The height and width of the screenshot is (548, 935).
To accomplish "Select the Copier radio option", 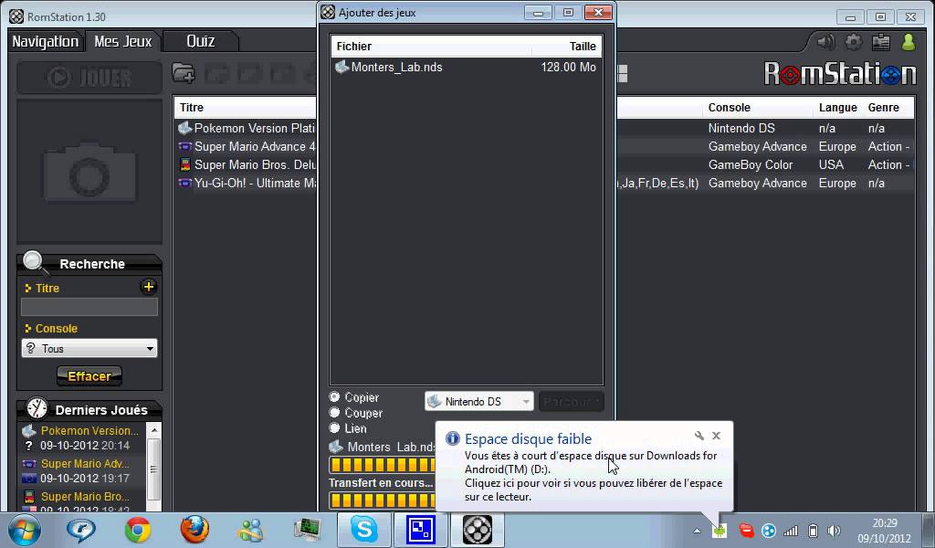I will (334, 396).
